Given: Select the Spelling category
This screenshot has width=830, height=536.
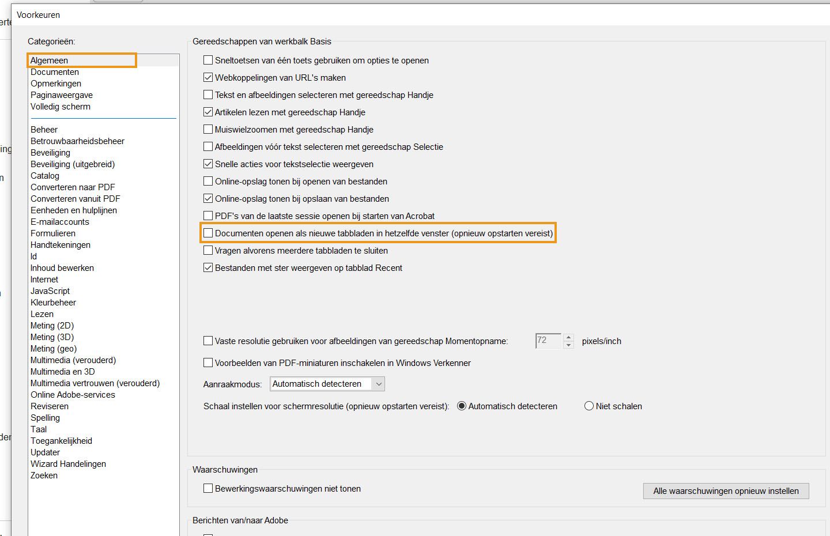Looking at the screenshot, I should pyautogui.click(x=46, y=417).
